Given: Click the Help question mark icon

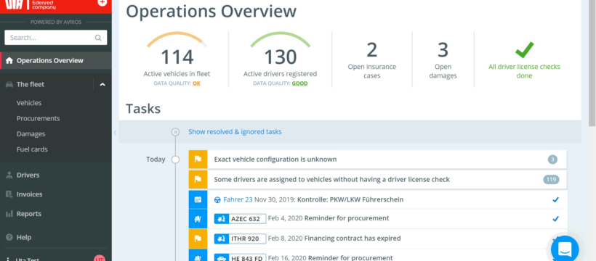Looking at the screenshot, I should (x=9, y=238).
